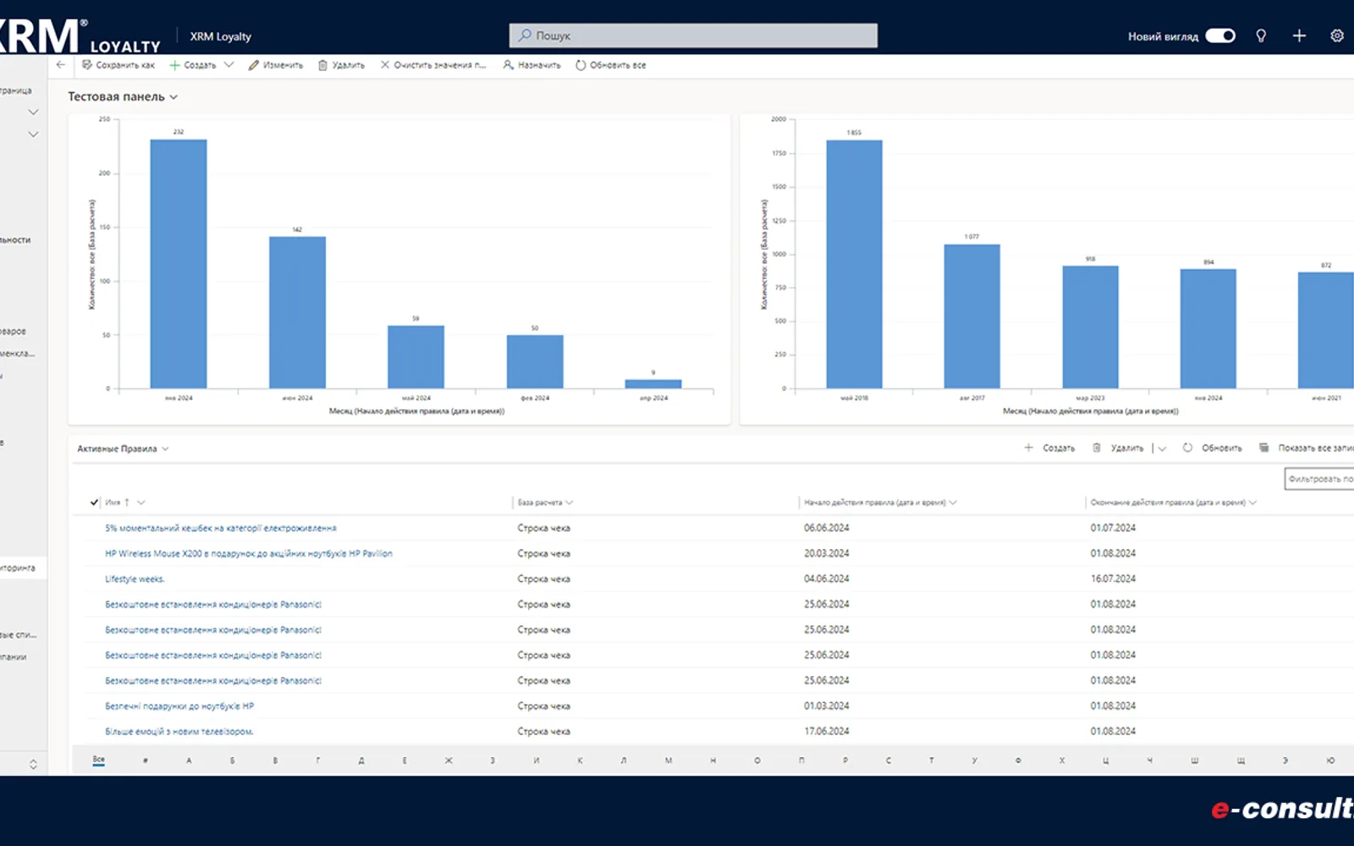Open the Безпечні подарунки до ноутбуків HP link
Image resolution: width=1354 pixels, height=846 pixels.
(x=179, y=706)
